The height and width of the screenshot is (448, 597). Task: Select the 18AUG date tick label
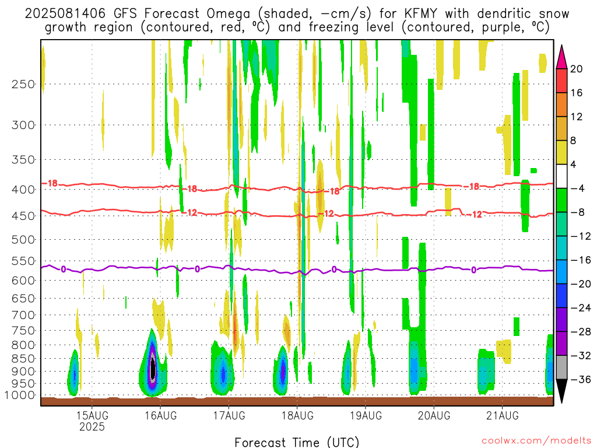[x=297, y=415]
